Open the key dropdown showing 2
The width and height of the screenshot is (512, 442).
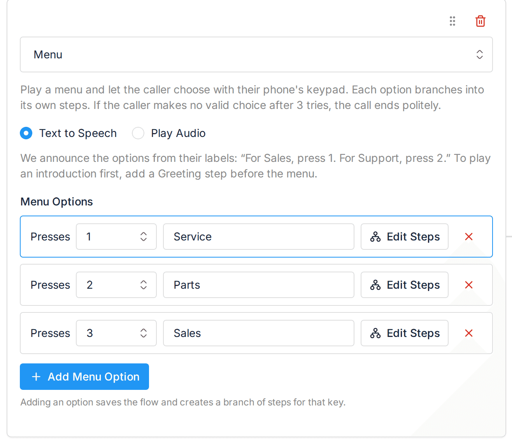[x=116, y=285]
